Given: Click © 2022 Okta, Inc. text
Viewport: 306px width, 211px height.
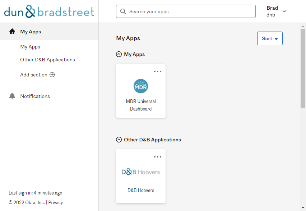Looking at the screenshot, I should [x=27, y=203].
